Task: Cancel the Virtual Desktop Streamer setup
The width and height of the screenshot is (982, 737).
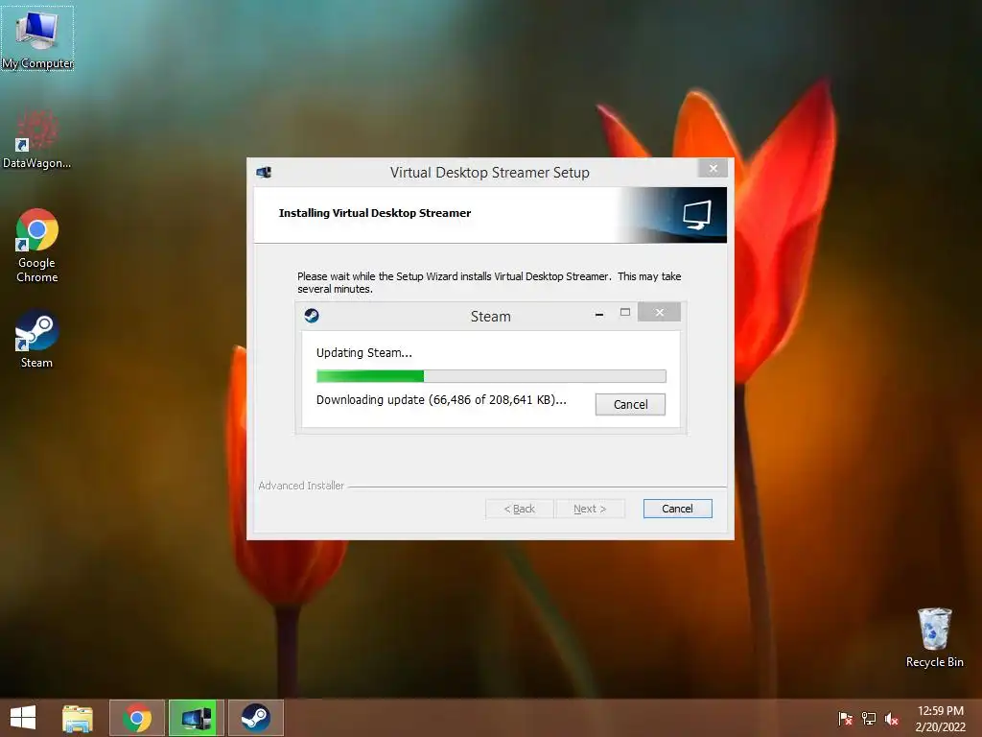Action: 678,509
